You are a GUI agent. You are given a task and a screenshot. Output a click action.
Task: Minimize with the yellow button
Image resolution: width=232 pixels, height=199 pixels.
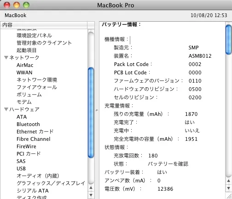17,5
